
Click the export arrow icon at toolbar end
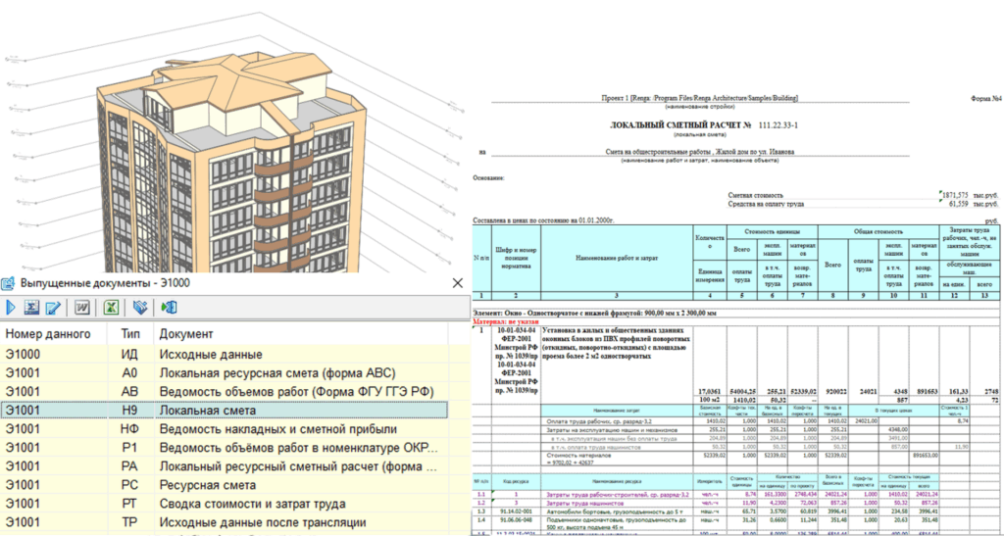coord(170,308)
